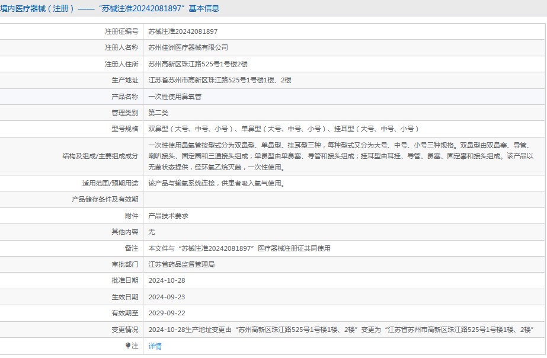Select the expiry date 2029-09-22
Image resolution: width=547 pixels, height=358 pixels.
(x=167, y=313)
